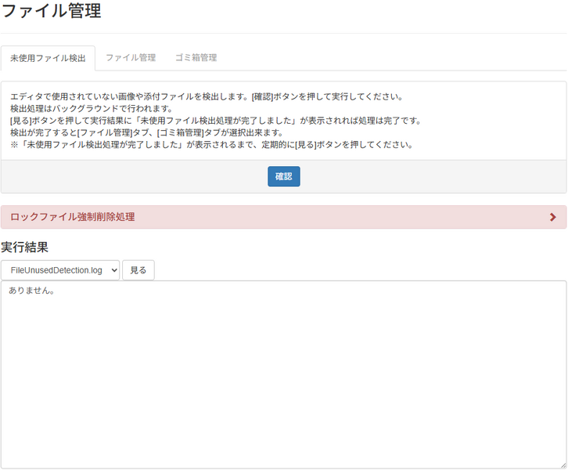This screenshot has height=470, width=568.
Task: Click the ファイル管理 page heading
Action: [51, 12]
